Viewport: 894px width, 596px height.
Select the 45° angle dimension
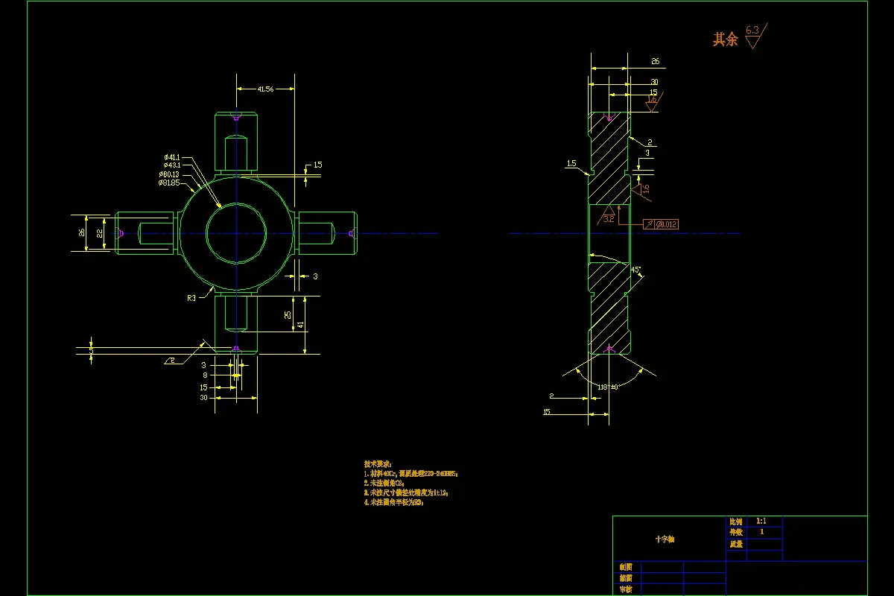[635, 270]
